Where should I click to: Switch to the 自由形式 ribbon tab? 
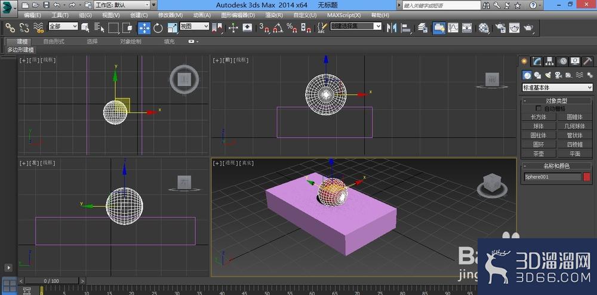click(x=54, y=41)
